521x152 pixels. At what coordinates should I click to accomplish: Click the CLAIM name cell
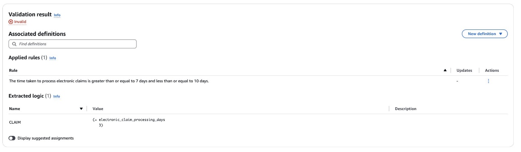point(15,122)
